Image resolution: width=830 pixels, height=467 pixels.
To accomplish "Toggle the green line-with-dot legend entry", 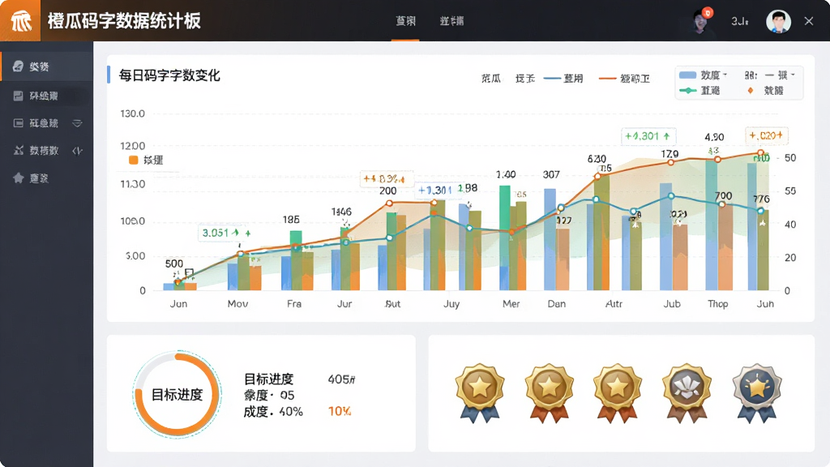I will click(x=700, y=91).
